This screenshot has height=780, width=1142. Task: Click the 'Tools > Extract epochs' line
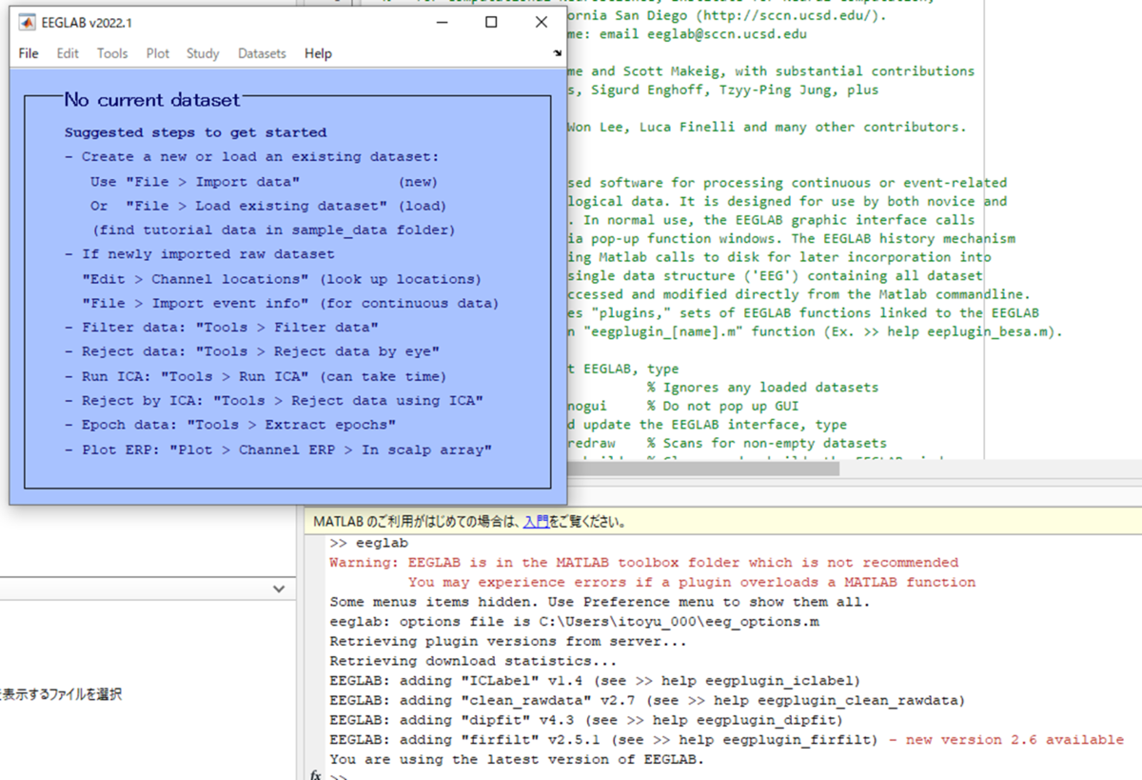click(x=230, y=425)
